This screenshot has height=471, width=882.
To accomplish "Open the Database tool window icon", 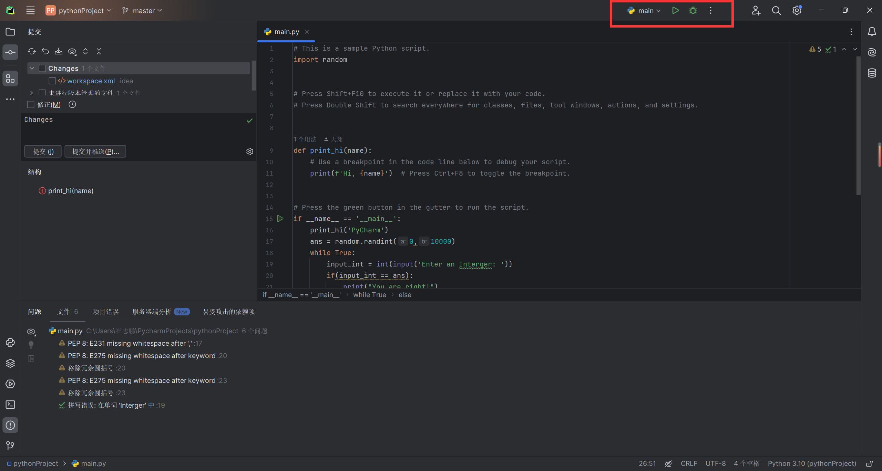I will coord(872,73).
